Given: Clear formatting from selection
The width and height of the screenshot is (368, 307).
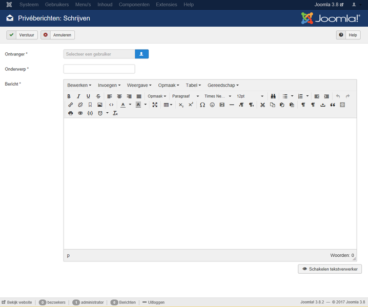Looking at the screenshot, I should pos(115,113).
